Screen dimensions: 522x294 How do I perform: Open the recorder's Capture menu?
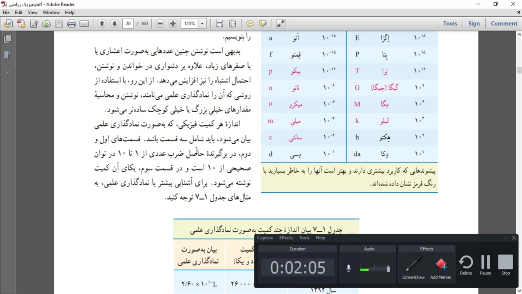pos(265,238)
